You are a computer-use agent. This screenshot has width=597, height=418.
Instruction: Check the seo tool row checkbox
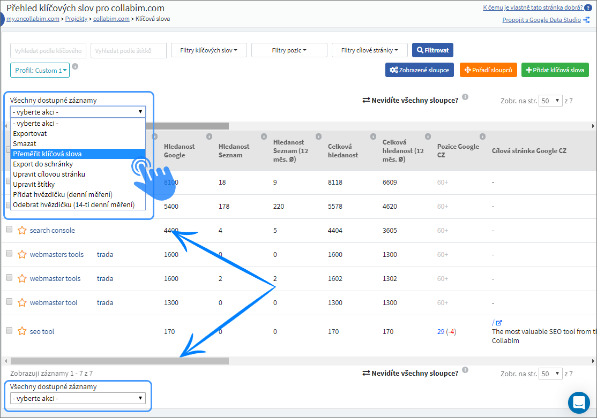(x=9, y=330)
